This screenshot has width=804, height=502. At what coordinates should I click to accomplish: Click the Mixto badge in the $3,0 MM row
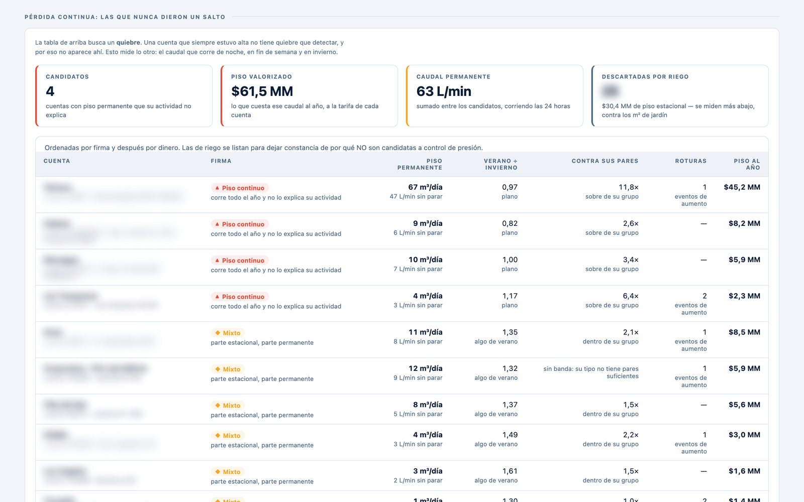coord(228,435)
